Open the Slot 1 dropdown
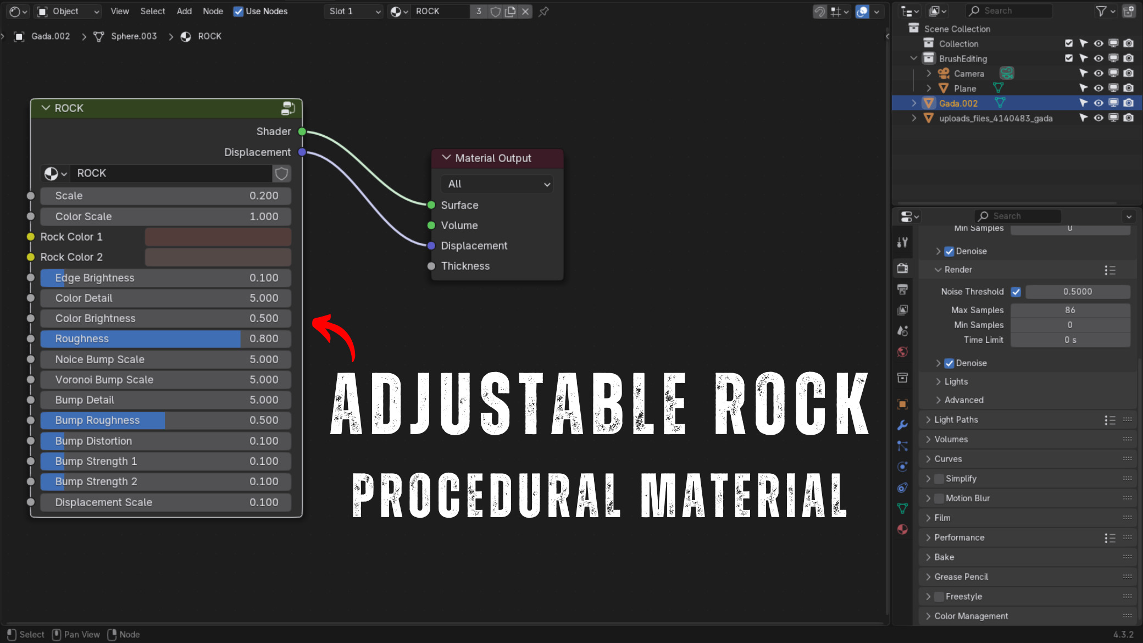 click(x=354, y=12)
